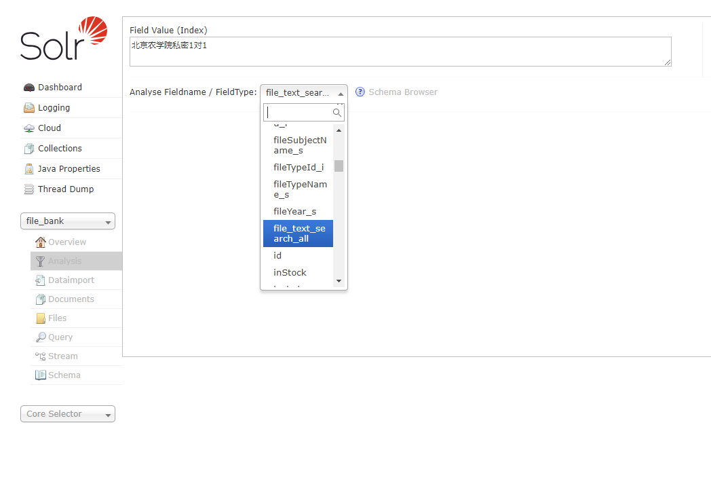Image resolution: width=711 pixels, height=484 pixels.
Task: Click the Dashboard gauge icon
Action: pos(29,88)
